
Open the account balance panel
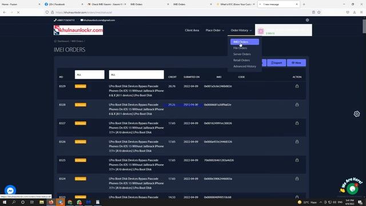pyautogui.click(x=284, y=30)
